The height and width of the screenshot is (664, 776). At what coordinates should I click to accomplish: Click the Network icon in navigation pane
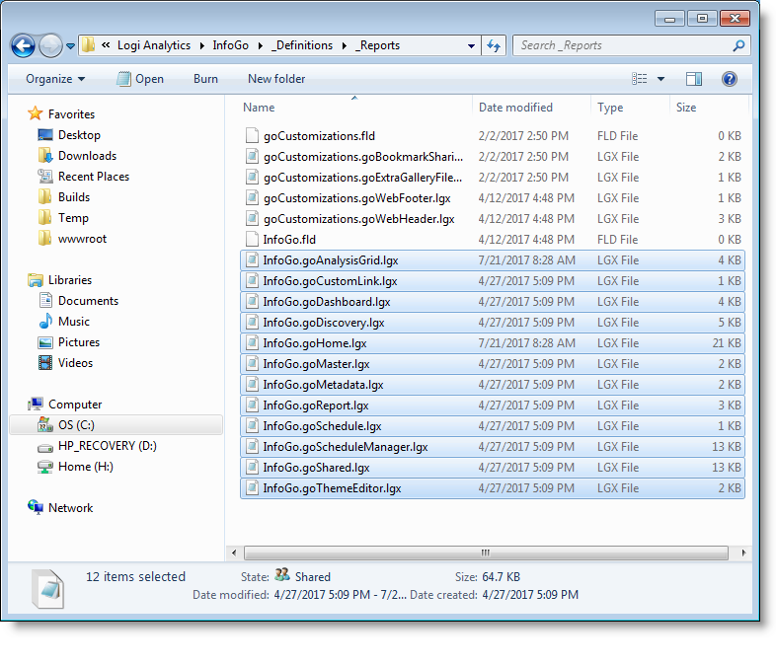pyautogui.click(x=36, y=507)
